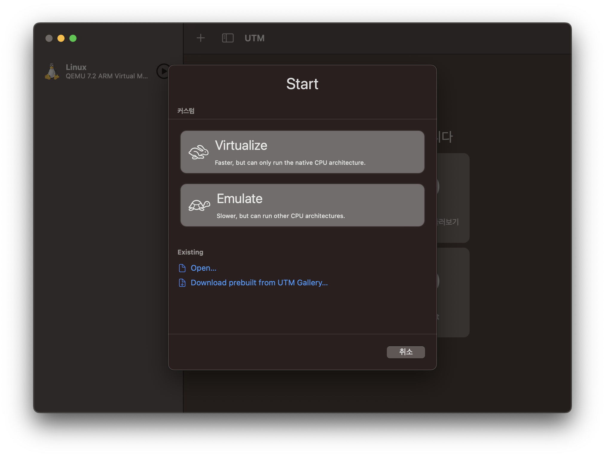Click the Linux penguin icon

(52, 71)
